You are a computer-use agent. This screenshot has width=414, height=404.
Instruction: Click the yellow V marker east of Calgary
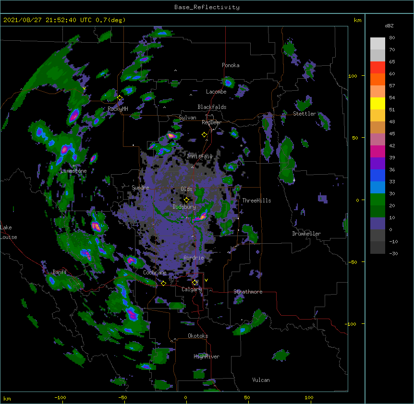206,280
